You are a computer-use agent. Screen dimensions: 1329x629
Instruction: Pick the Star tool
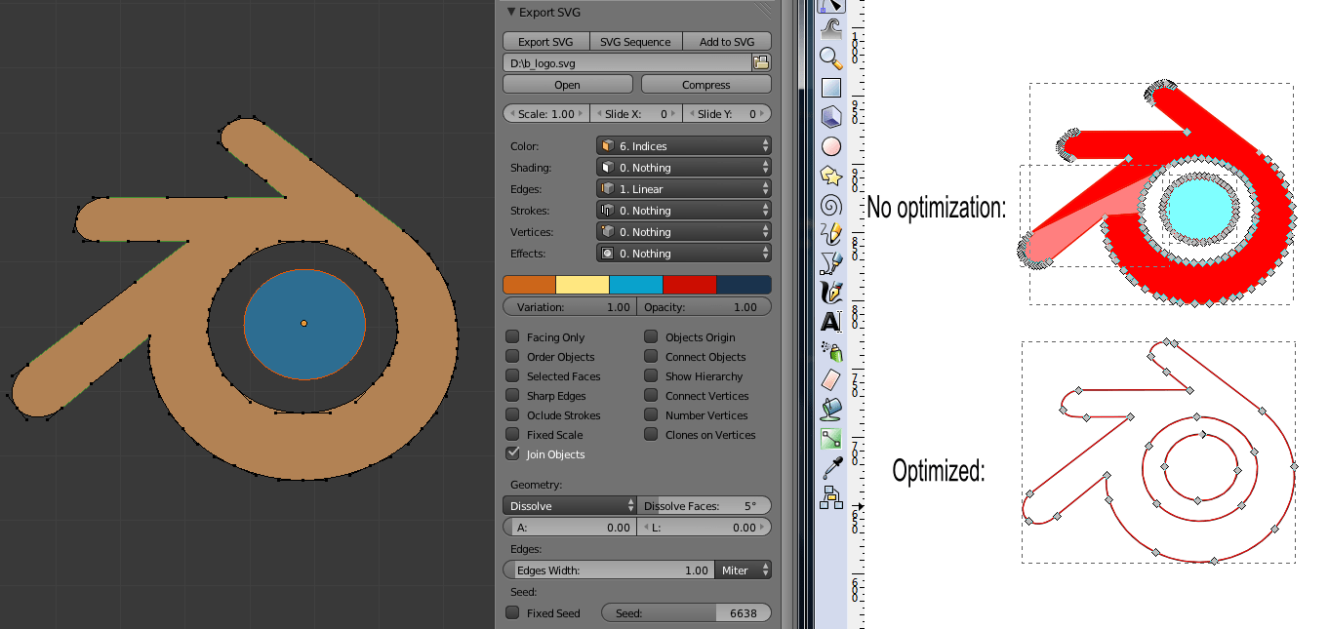830,177
